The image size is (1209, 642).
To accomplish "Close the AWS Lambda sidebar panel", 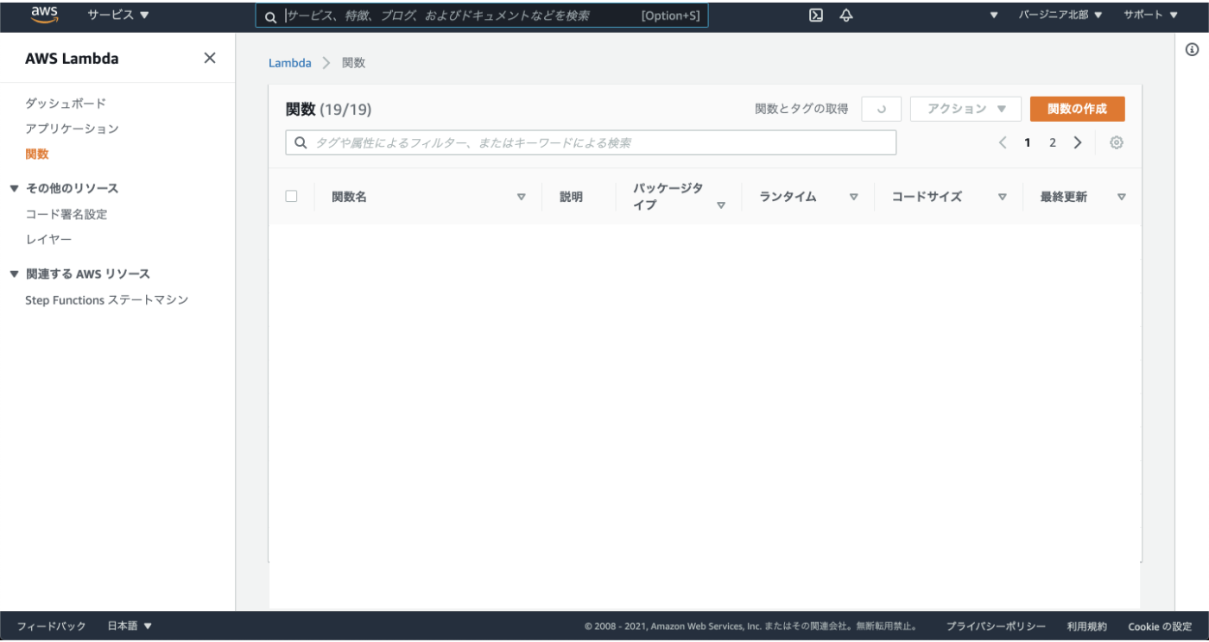I will click(x=210, y=58).
